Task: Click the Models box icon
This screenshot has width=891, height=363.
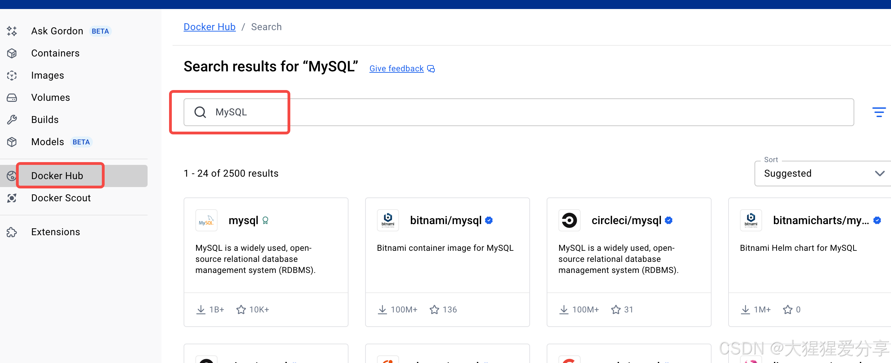Action: tap(12, 142)
